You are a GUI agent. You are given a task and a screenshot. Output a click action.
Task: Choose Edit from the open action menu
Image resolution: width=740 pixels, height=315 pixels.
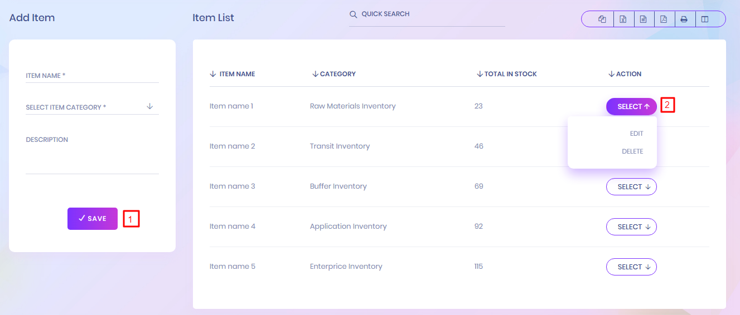636,134
